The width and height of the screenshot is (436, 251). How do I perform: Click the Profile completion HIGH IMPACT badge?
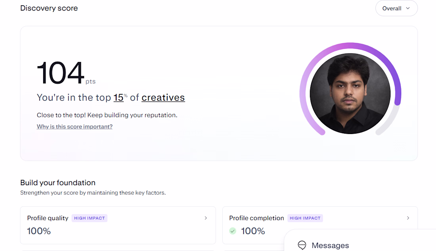(305, 218)
